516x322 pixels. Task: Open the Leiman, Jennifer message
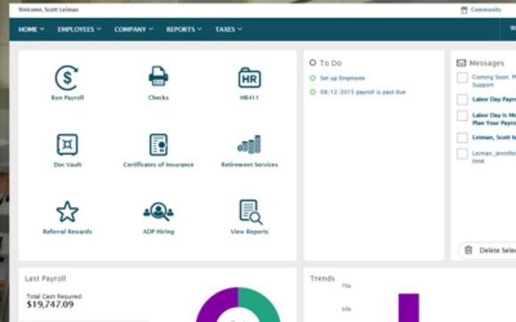pyautogui.click(x=494, y=157)
